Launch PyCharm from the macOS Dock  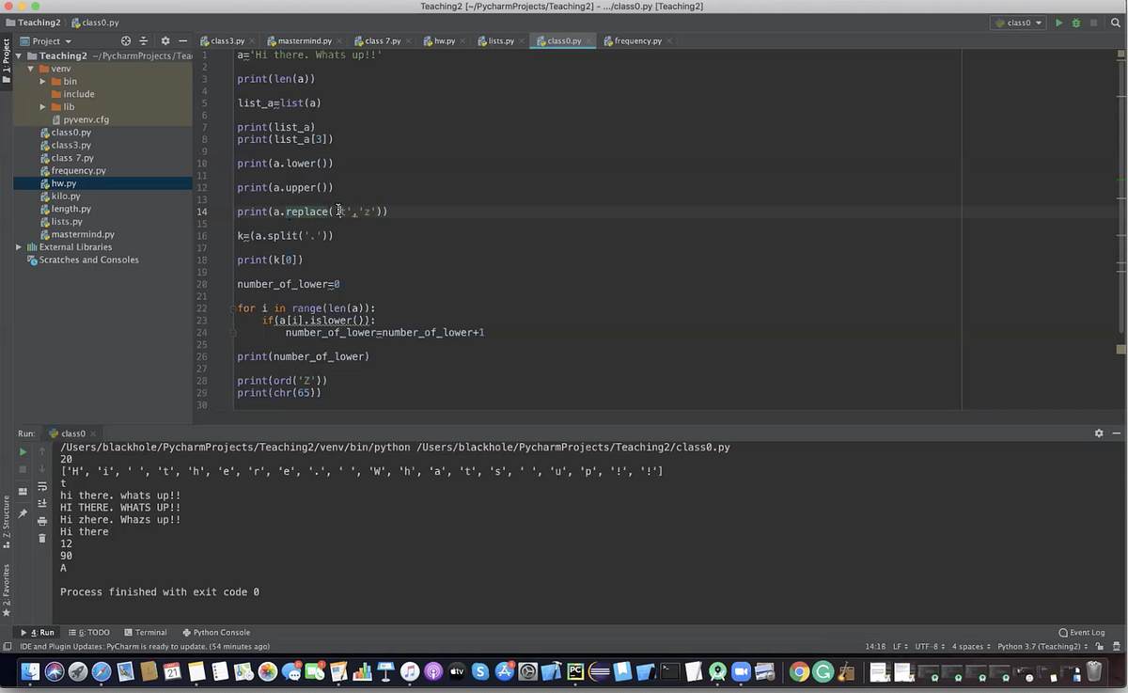(x=575, y=671)
